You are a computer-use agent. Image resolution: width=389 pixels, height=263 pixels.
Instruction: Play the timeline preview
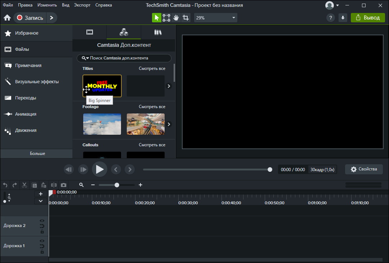click(x=99, y=169)
